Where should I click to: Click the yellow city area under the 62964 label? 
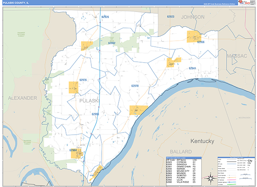tap(77, 154)
